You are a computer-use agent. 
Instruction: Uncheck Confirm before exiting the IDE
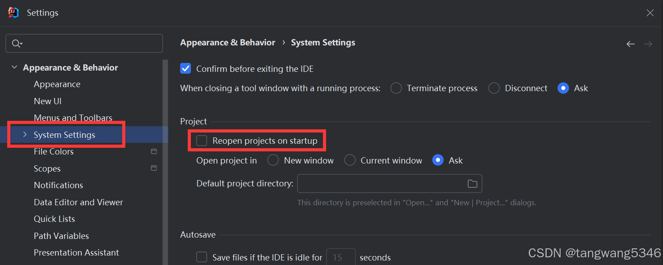point(186,69)
